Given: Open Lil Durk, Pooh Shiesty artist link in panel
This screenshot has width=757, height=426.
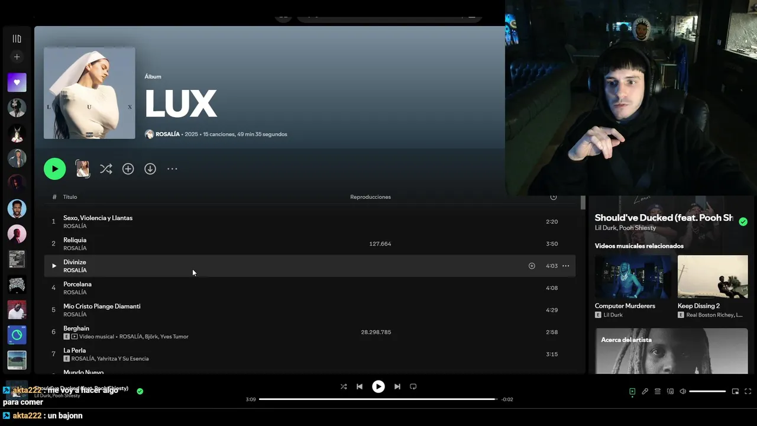Looking at the screenshot, I should [x=625, y=228].
